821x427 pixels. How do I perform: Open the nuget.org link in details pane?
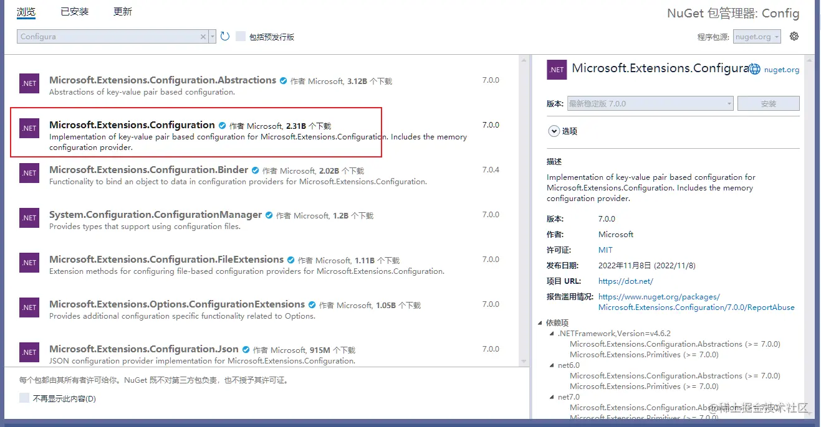[x=781, y=70]
